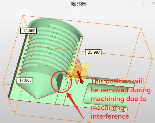
Task: Click "This position will" annotation text
Action: click(x=117, y=81)
